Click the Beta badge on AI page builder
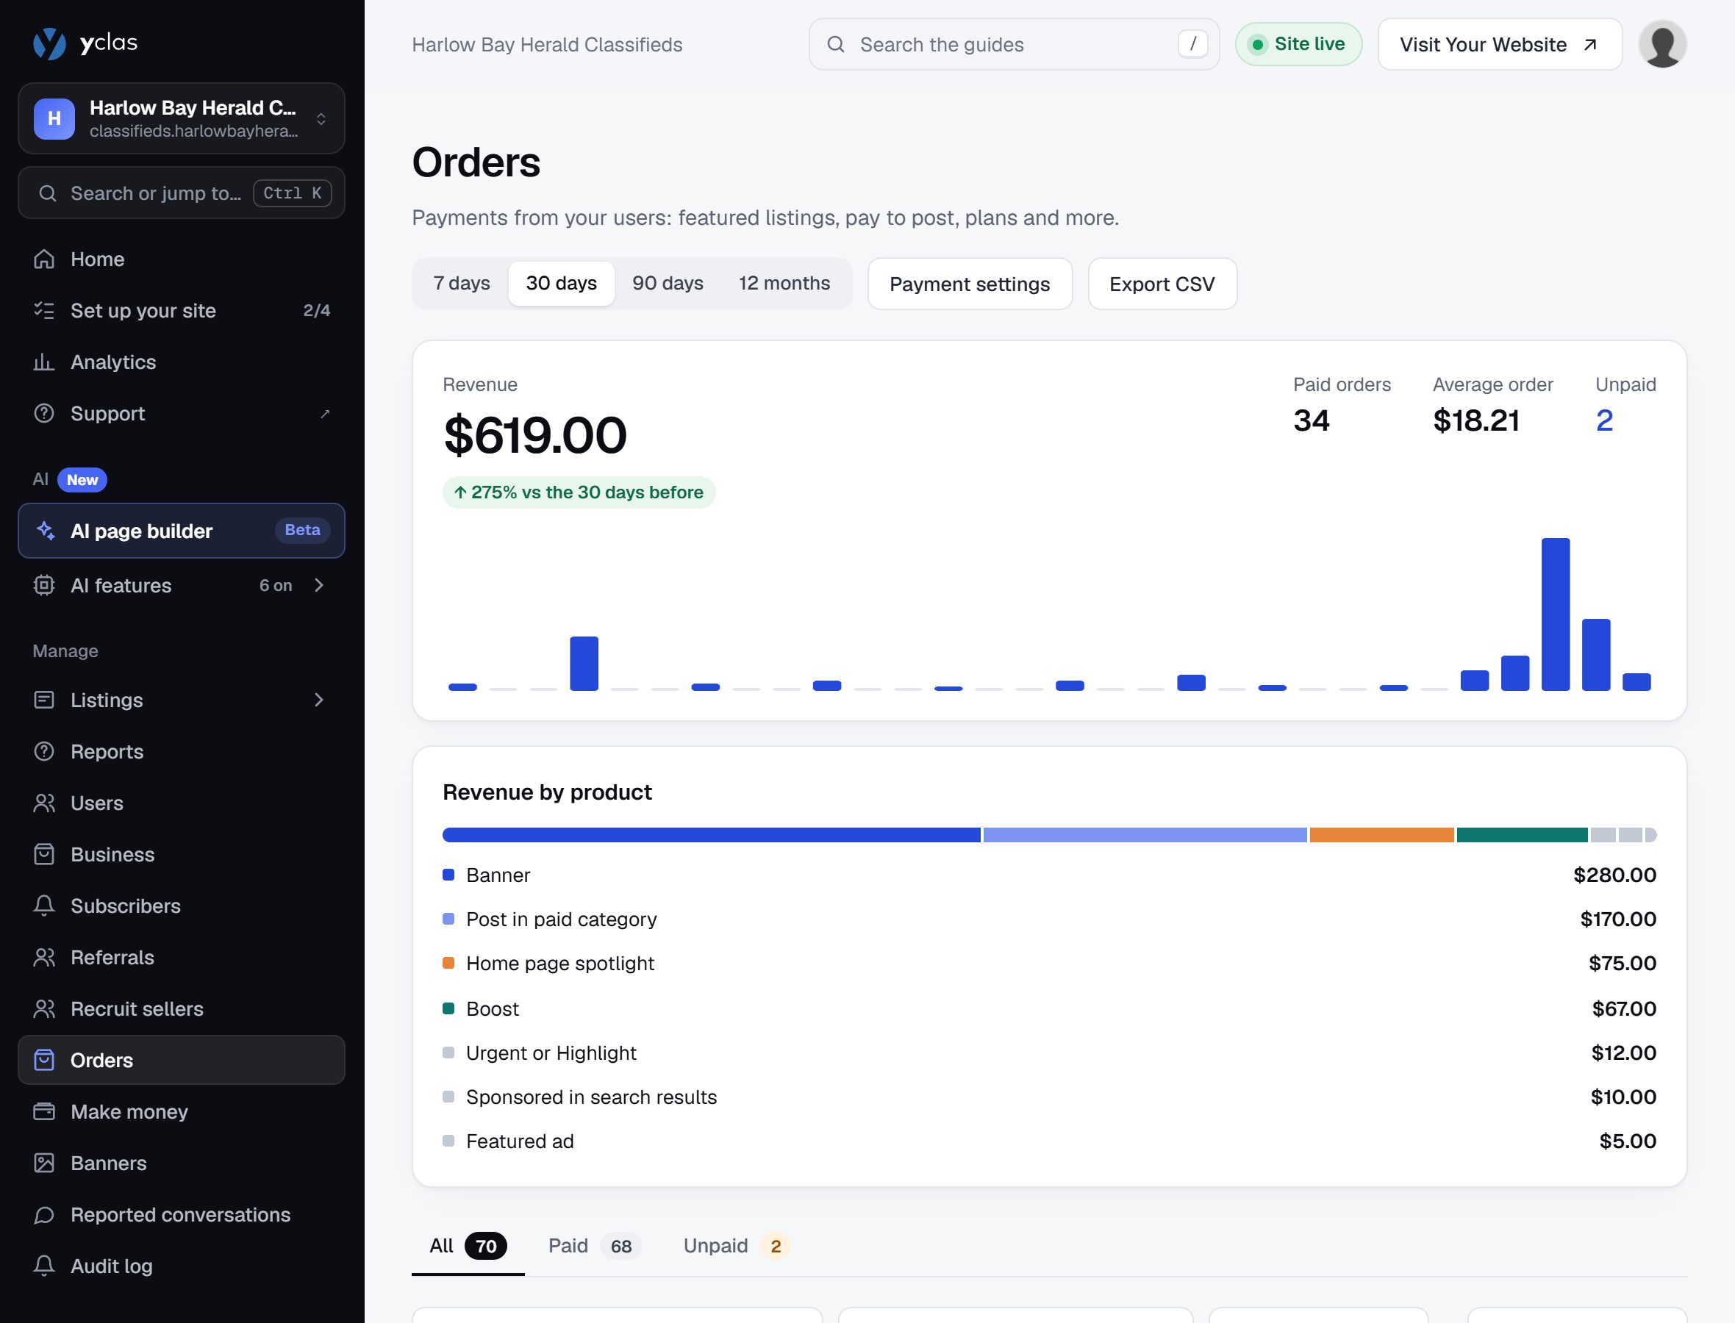The height and width of the screenshot is (1323, 1735). click(x=302, y=530)
